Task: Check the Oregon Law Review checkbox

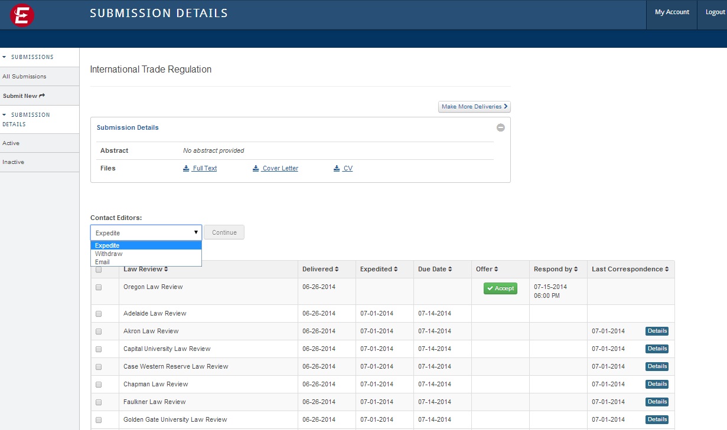Action: tap(99, 287)
